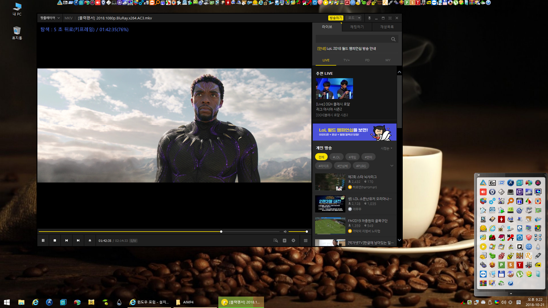
Task: Toggle the S/W decoder indicator
Action: (133, 241)
